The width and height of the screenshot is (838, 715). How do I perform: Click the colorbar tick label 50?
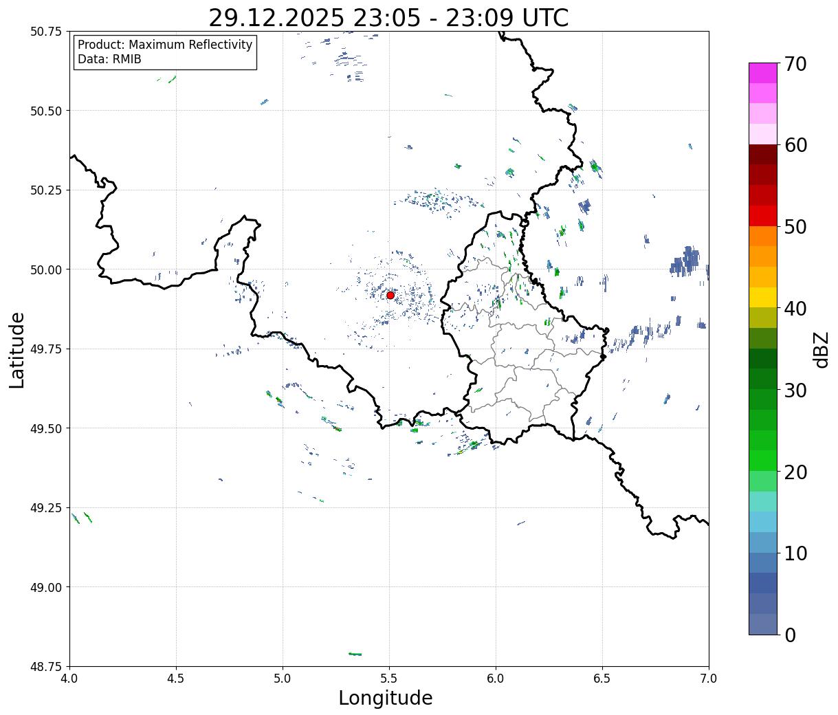[795, 227]
